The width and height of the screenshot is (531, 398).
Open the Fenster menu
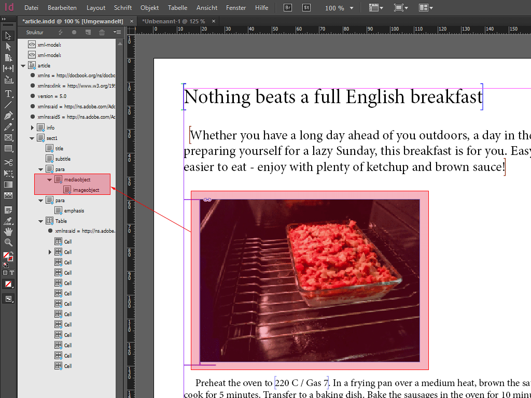click(236, 7)
